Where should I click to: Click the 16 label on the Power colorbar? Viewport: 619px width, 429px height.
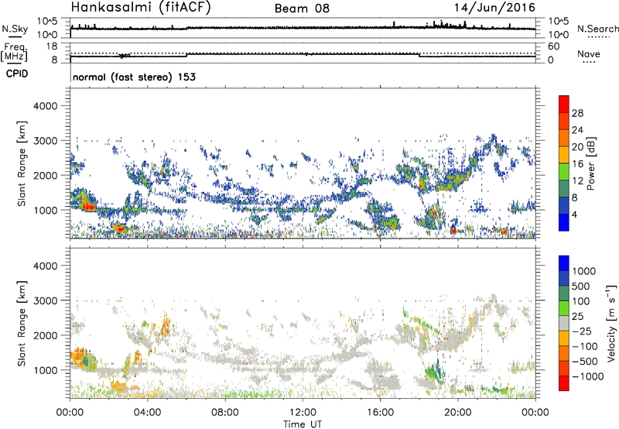577,163
